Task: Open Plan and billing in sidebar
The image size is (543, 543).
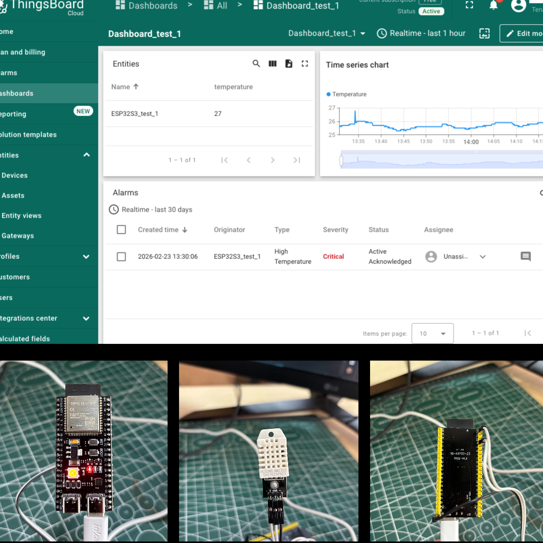Action: pyautogui.click(x=49, y=52)
